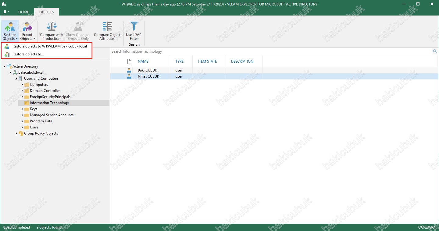The width and height of the screenshot is (439, 231).
Task: Select the Nihat CUBUK user row
Action: coord(274,76)
